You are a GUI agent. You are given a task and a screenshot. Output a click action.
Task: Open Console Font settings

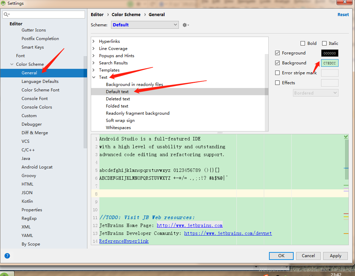tap(35, 99)
